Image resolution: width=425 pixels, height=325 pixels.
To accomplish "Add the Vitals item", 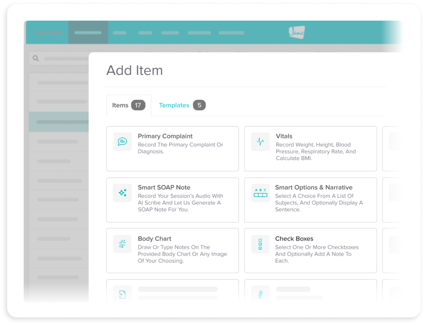I will tap(311, 148).
